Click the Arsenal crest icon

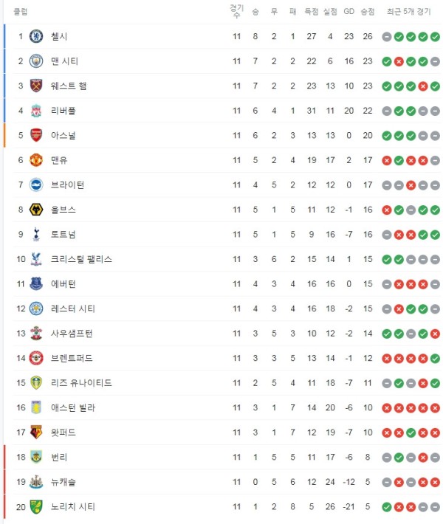coord(36,135)
